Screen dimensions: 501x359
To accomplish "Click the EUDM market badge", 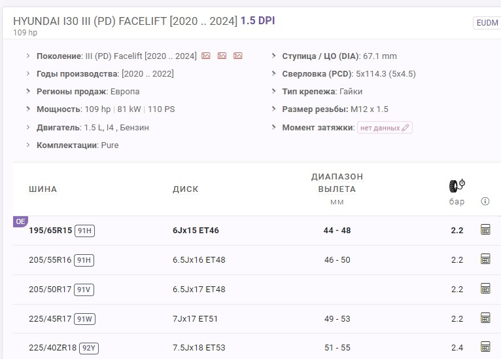I will (487, 23).
